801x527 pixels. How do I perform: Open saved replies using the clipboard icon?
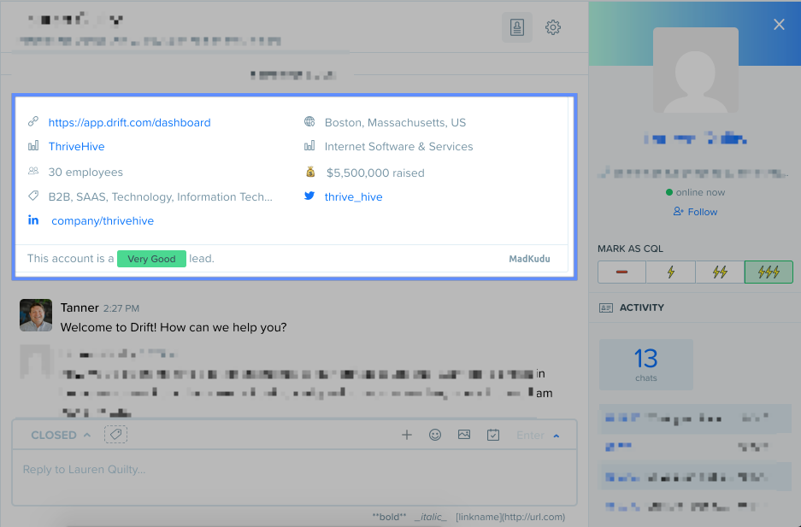493,435
